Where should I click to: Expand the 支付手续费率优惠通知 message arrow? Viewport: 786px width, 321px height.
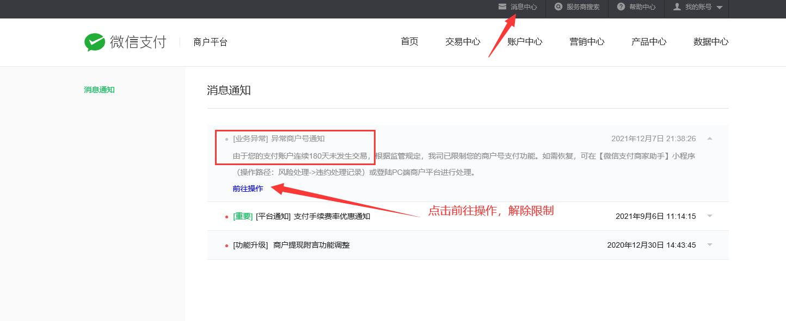(710, 216)
